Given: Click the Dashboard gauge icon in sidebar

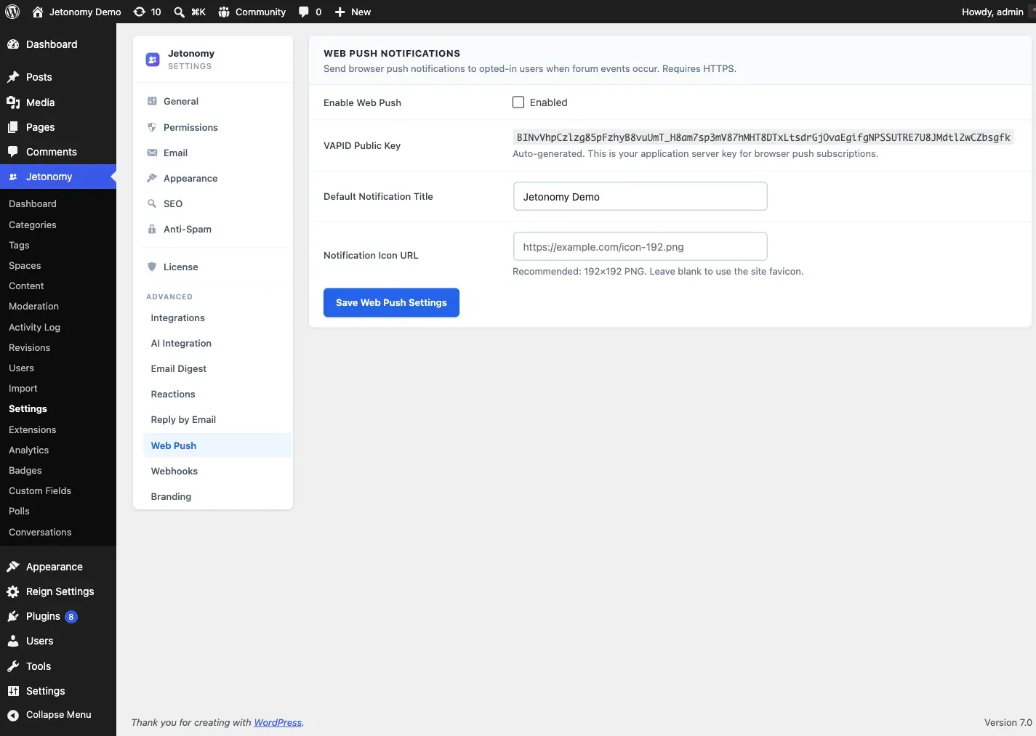Looking at the screenshot, I should click(x=13, y=44).
